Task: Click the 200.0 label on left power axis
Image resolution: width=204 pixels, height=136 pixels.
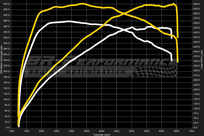Action: pos(6,71)
